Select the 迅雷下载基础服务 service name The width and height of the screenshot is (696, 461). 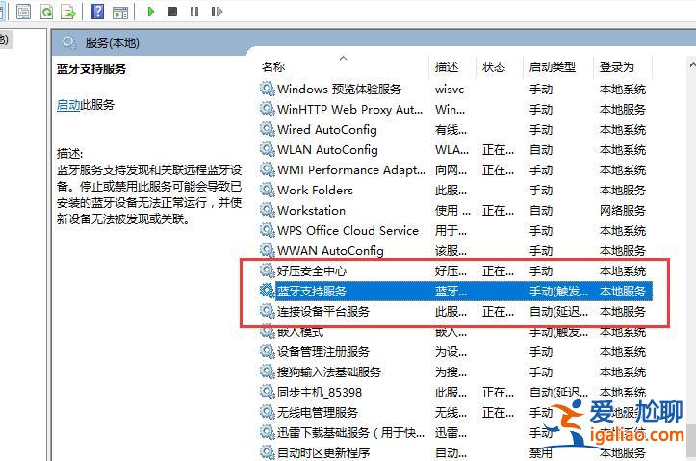pos(350,432)
